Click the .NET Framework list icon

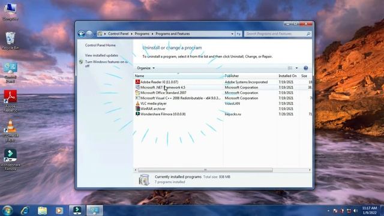(x=137, y=87)
